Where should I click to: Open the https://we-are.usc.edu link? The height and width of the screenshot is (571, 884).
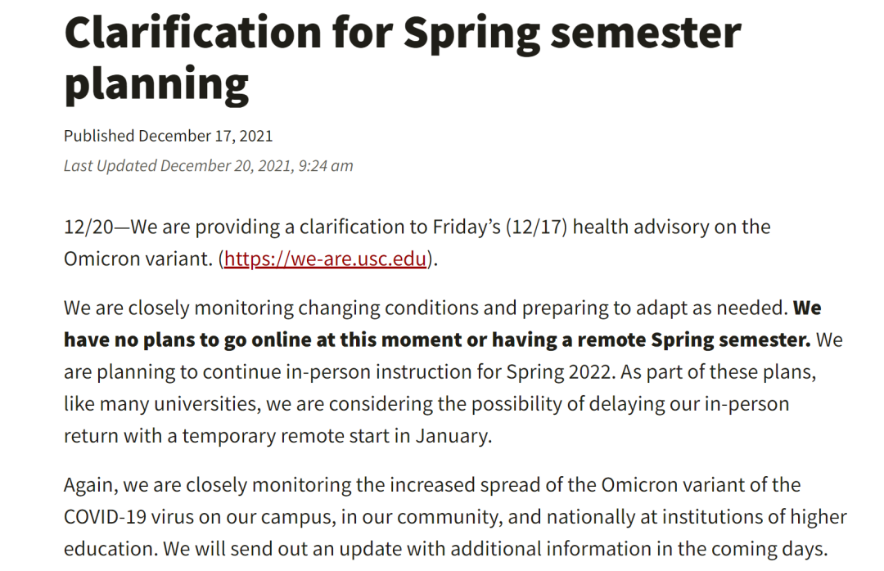tap(325, 259)
